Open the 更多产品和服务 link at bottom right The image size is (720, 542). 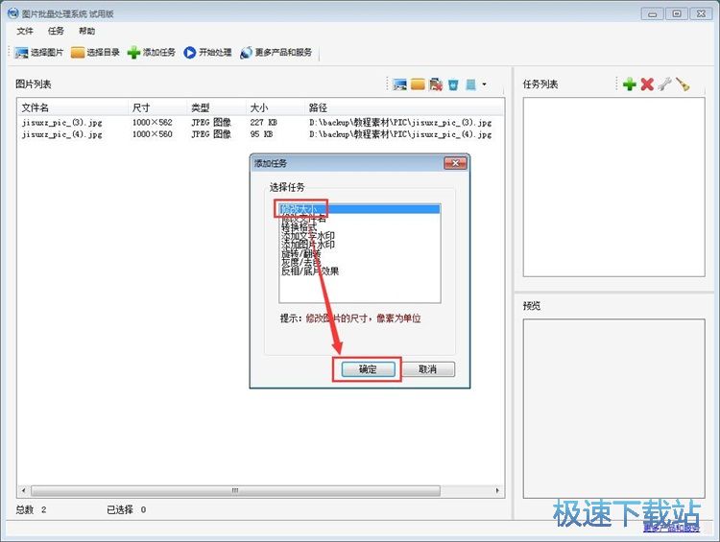[671, 528]
